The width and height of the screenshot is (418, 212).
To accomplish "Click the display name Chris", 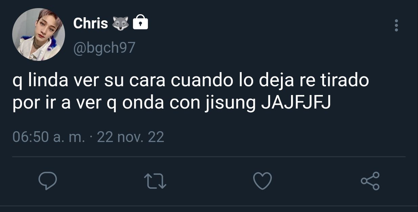I will pos(90,23).
